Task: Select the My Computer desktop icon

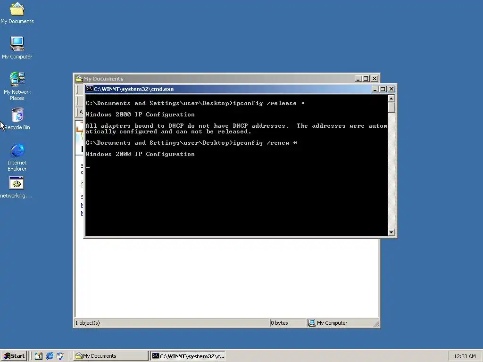Action: coord(17,48)
